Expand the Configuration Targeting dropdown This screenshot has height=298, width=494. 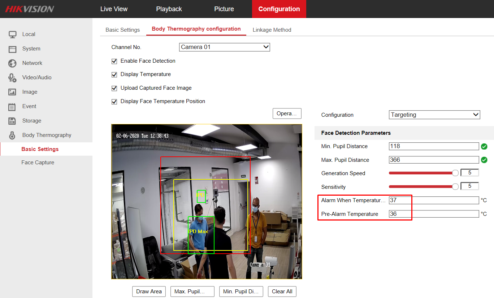[434, 115]
